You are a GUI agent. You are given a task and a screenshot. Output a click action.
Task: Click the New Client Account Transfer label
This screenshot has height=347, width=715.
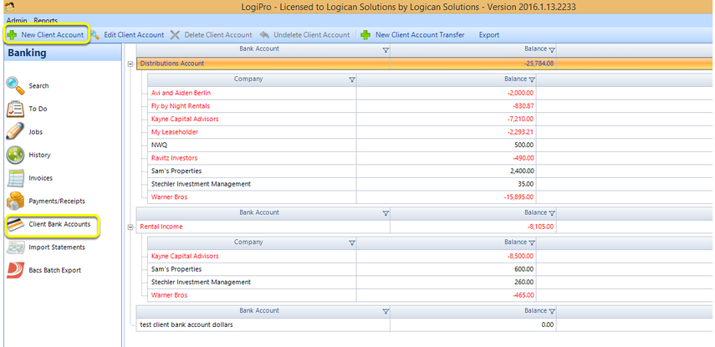[x=420, y=35]
